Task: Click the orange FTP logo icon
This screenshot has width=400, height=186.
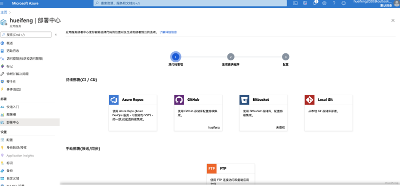Action: pos(211,169)
